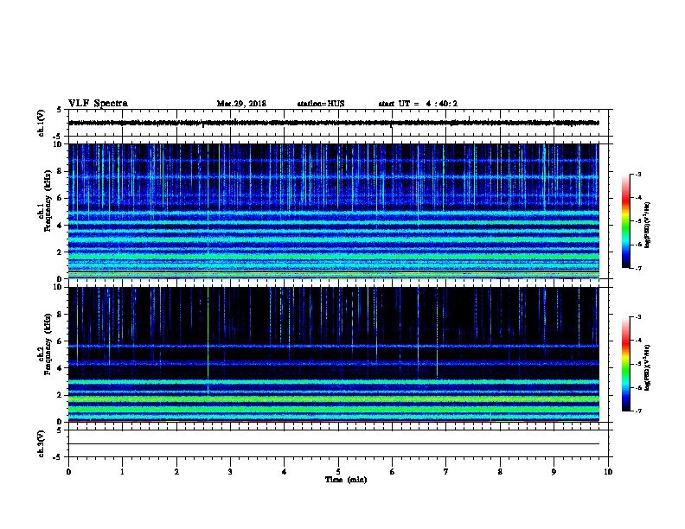Screen dimensions: 685x529
Task: Click the "5" tick on ch.1 voltage axis
Action: pyautogui.click(x=60, y=110)
